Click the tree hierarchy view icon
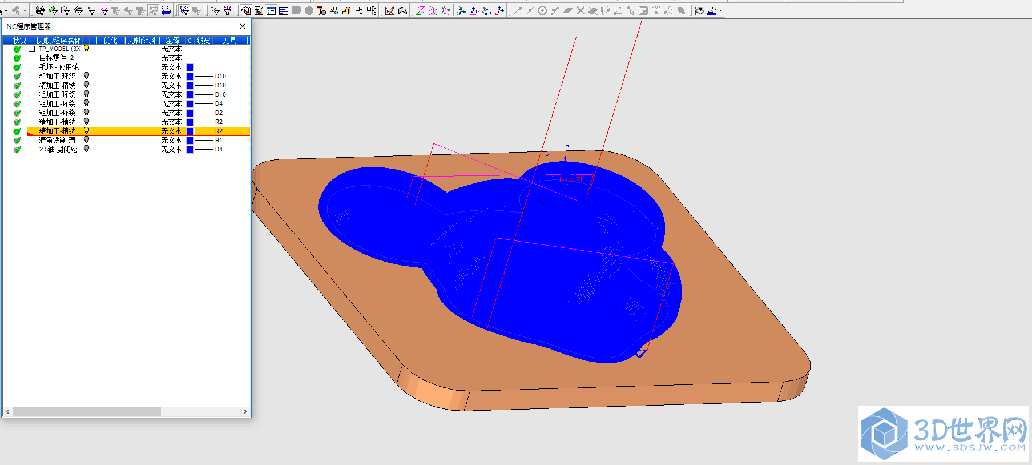The width and height of the screenshot is (1032, 465). tap(372, 10)
